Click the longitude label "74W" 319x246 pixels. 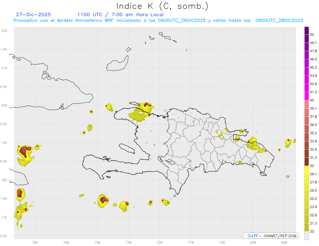pos(97,243)
